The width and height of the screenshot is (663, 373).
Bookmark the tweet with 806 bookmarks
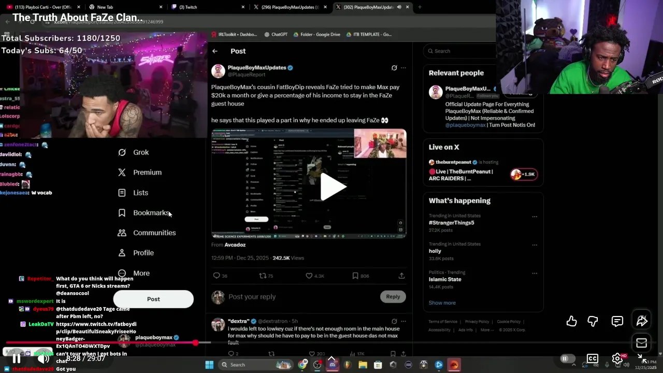[361, 276]
